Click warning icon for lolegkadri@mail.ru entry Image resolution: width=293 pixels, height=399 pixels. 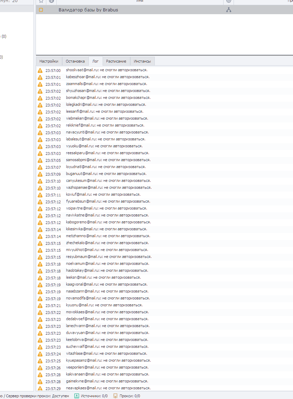[40, 105]
